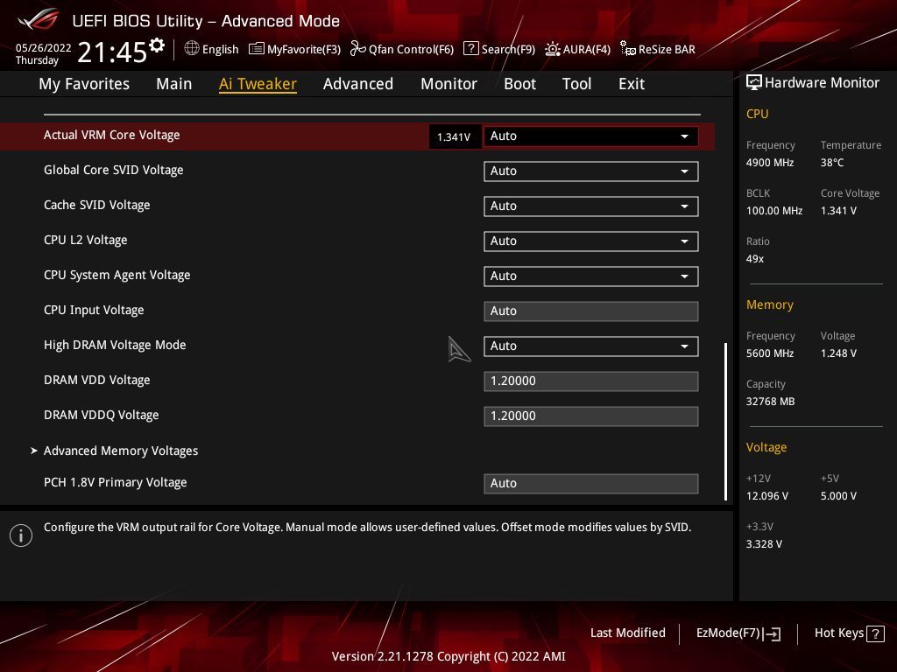The height and width of the screenshot is (672, 897).
Task: Switch to Monitor tab
Action: pos(449,84)
